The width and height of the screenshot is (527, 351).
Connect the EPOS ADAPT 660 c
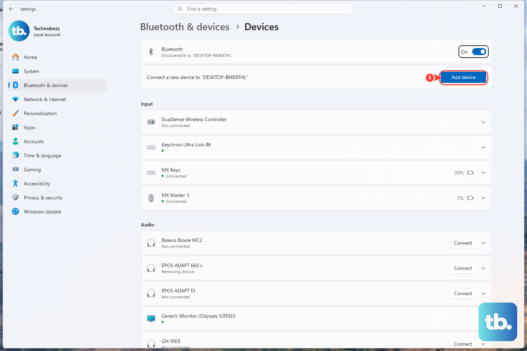coord(463,268)
